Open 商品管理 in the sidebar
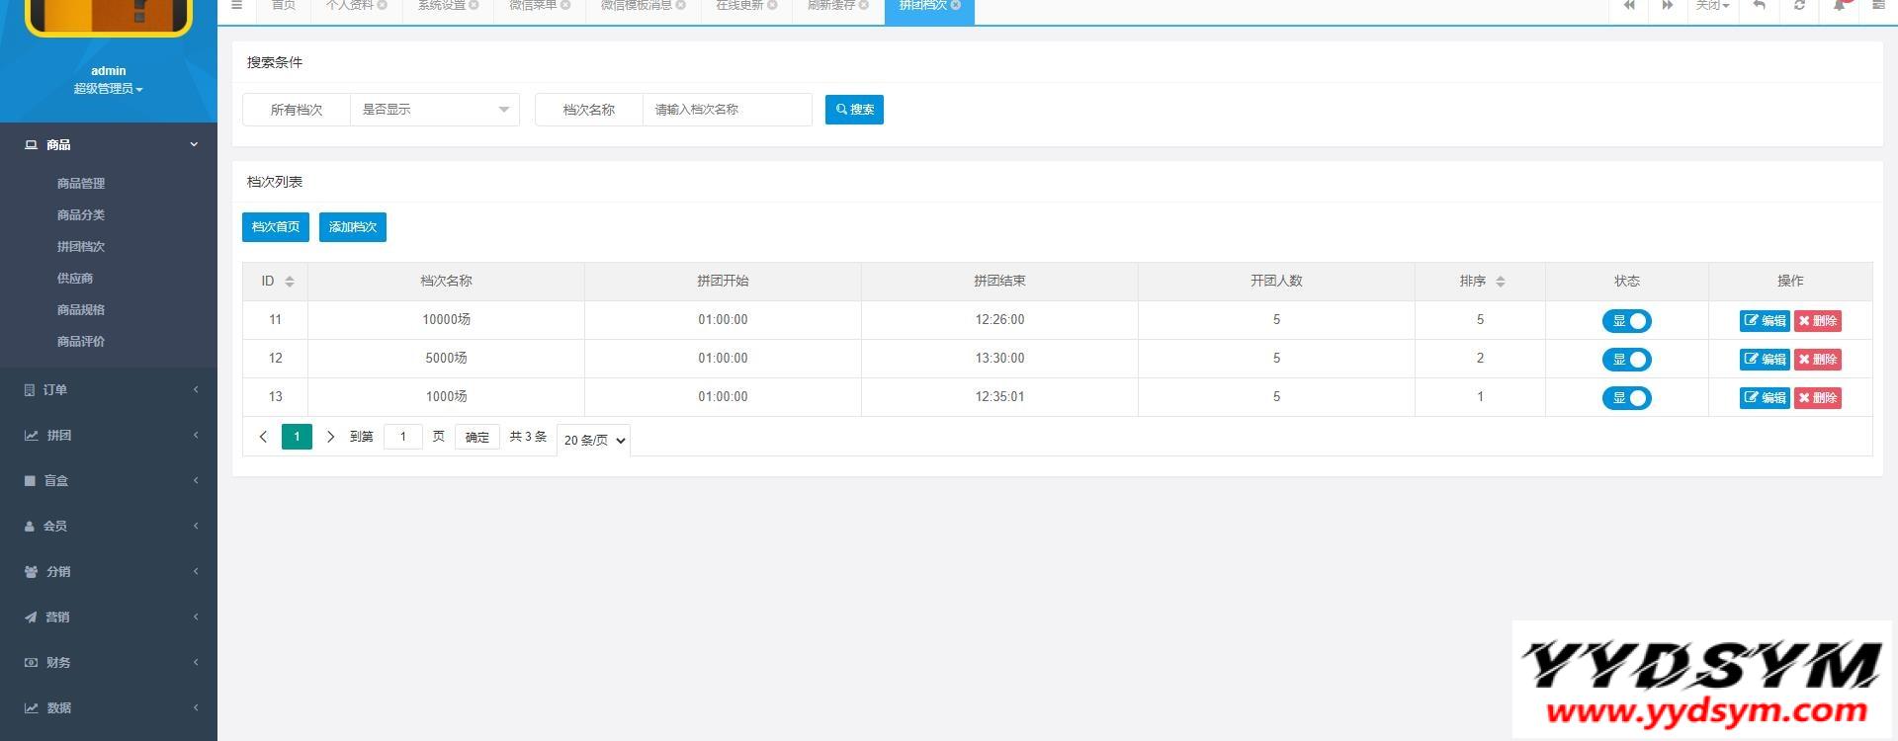This screenshot has width=1898, height=741. (x=81, y=184)
